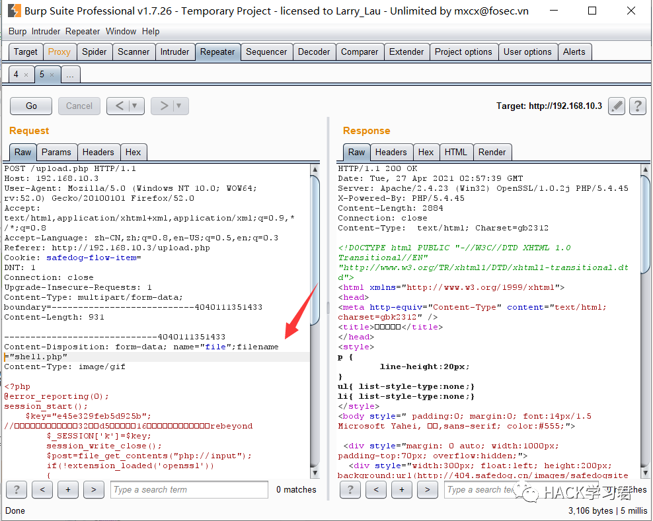The width and height of the screenshot is (653, 521).
Task: Find next match in request
Action: click(x=94, y=489)
